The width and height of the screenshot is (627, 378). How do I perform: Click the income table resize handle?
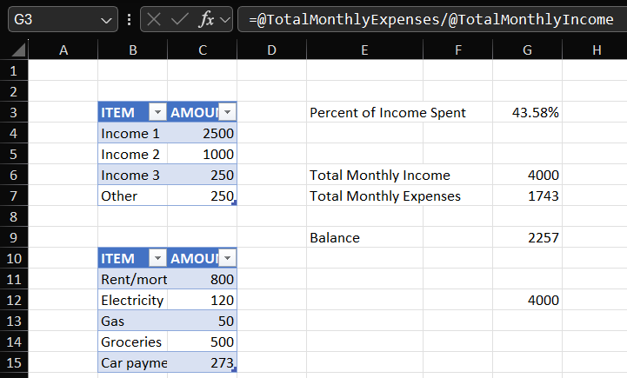[x=234, y=202]
